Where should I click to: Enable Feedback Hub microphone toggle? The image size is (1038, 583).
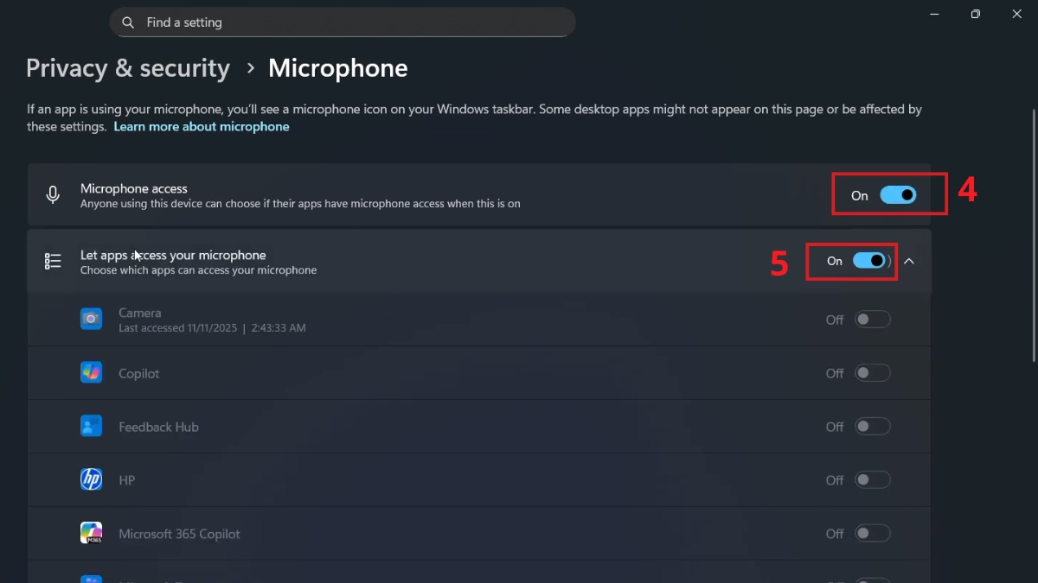point(873,427)
